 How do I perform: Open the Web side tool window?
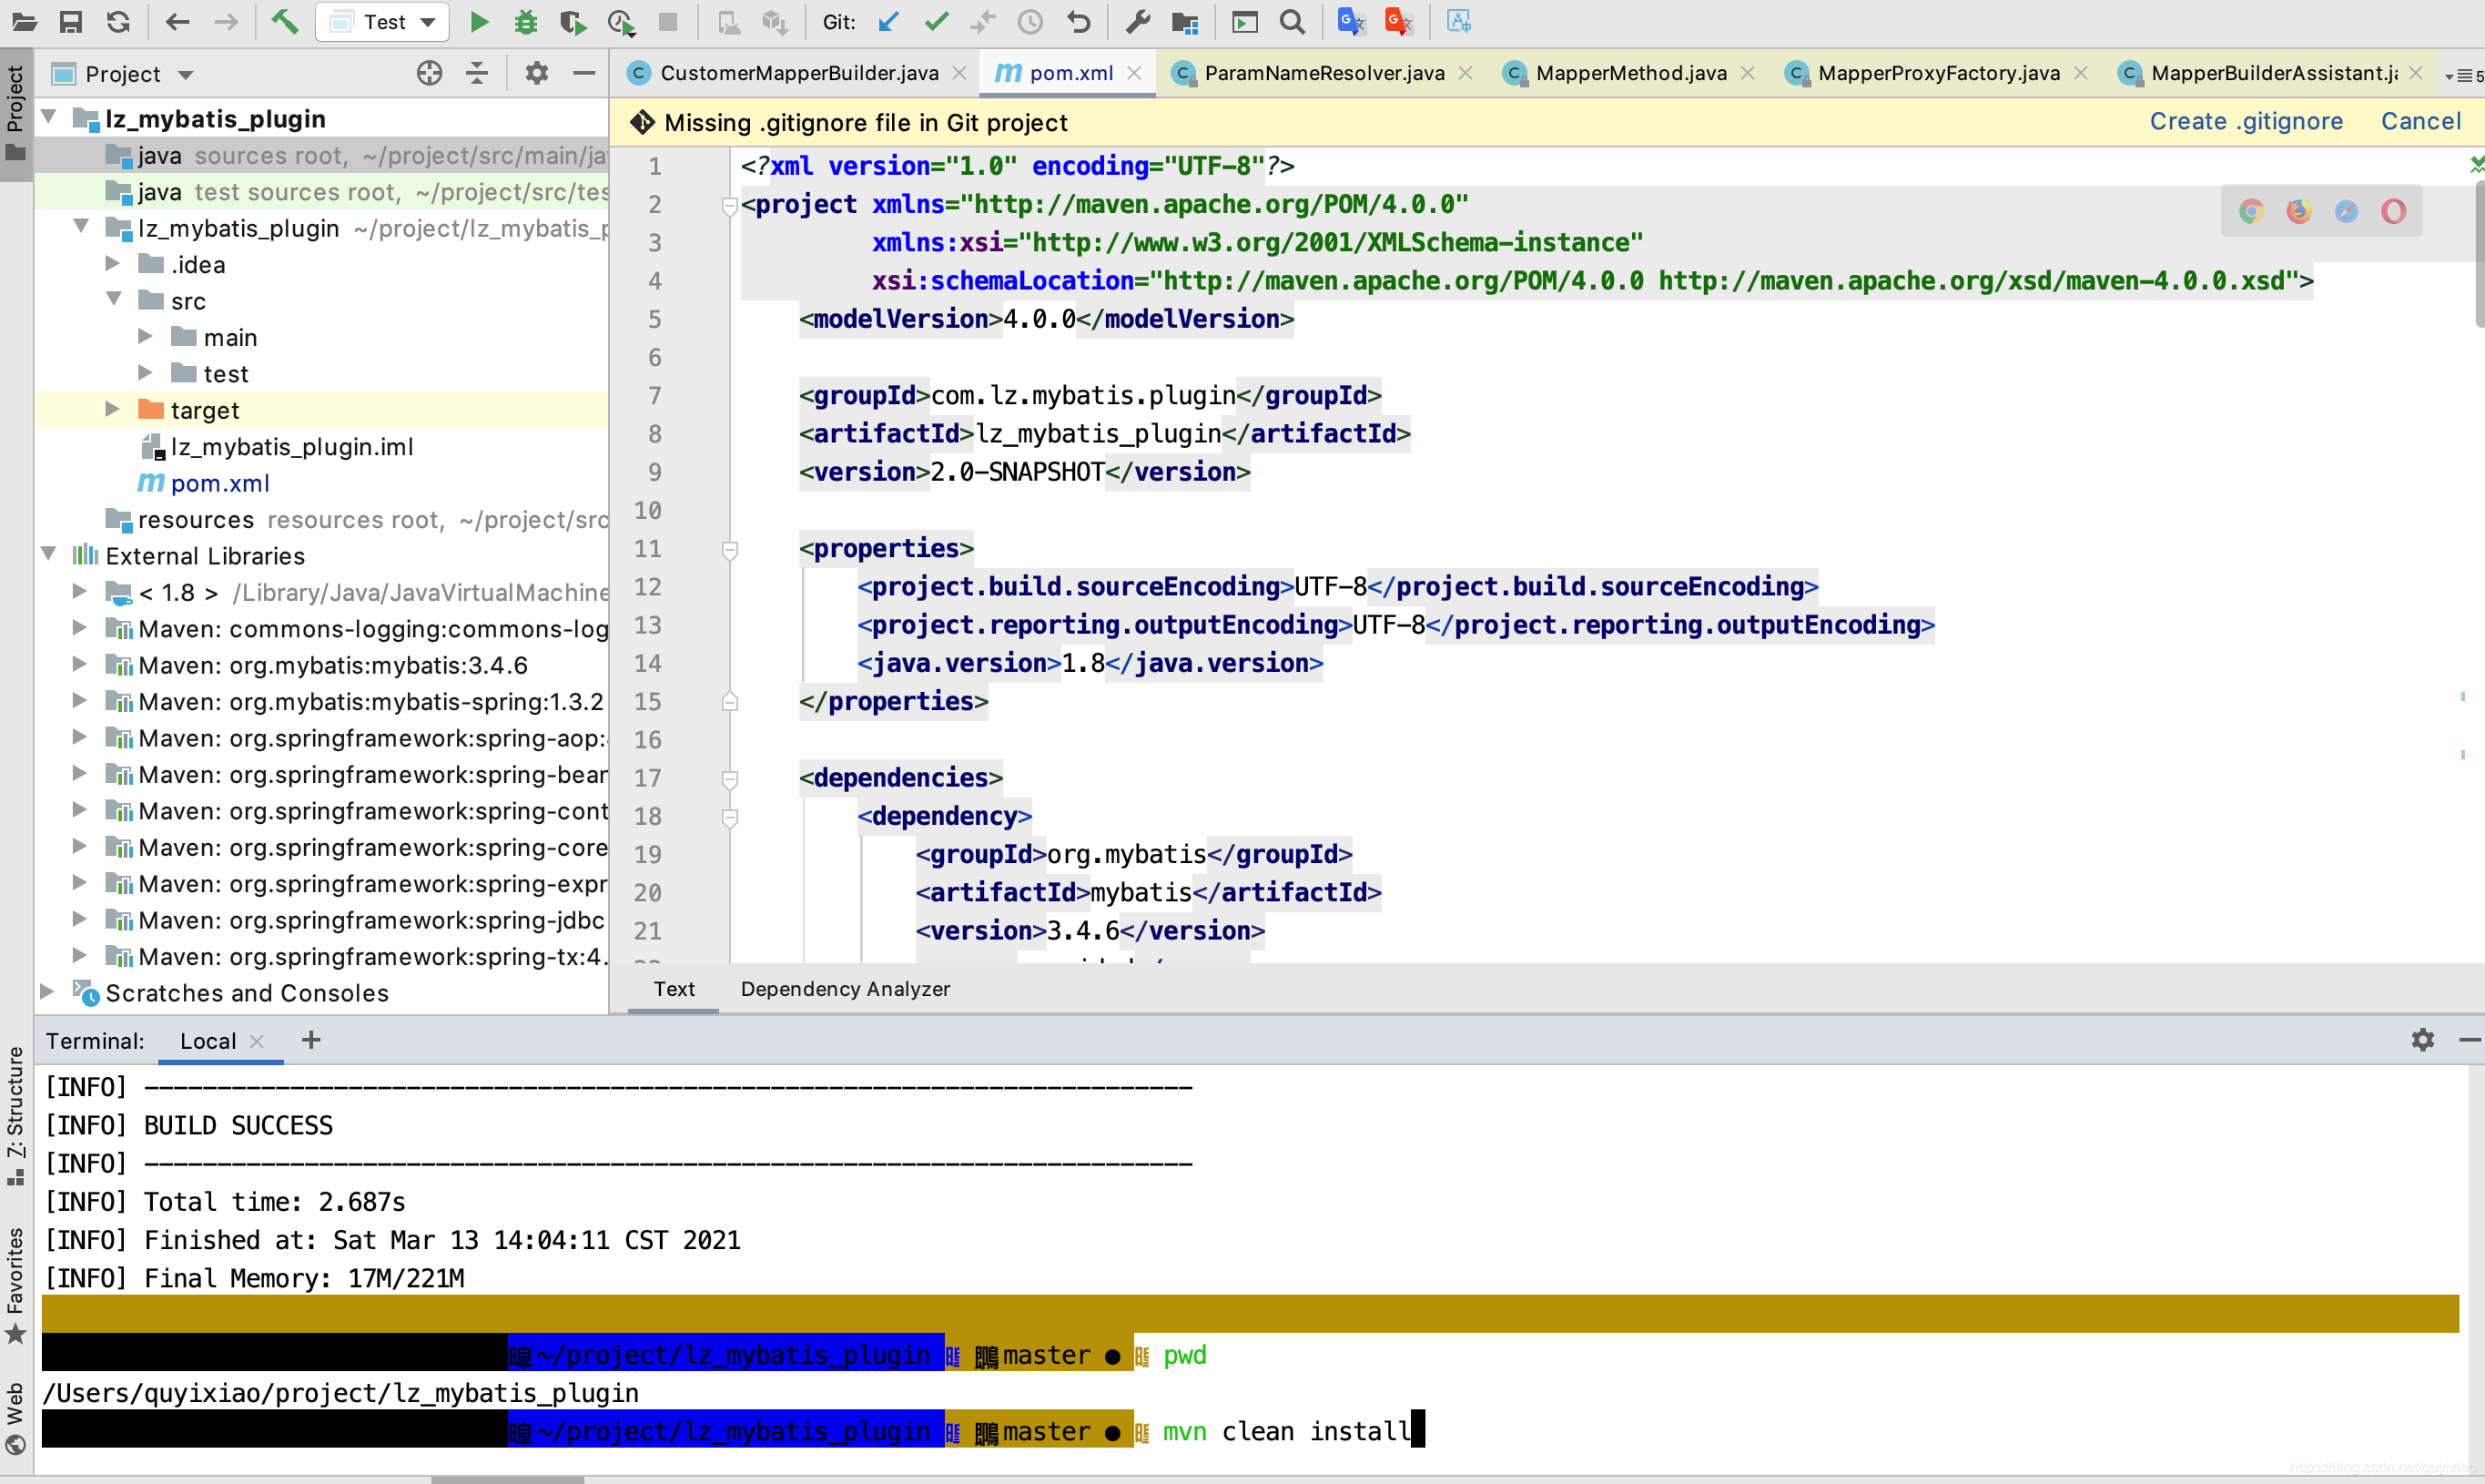(16, 1420)
